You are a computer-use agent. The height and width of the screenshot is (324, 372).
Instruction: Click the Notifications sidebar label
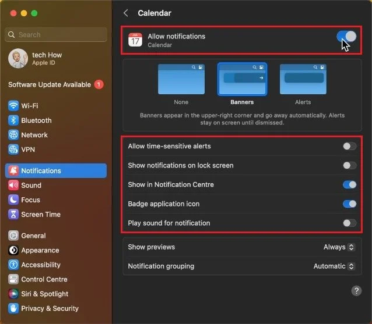click(41, 170)
